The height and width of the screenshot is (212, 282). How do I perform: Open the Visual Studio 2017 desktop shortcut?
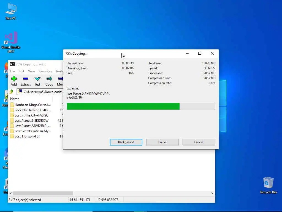(11, 42)
